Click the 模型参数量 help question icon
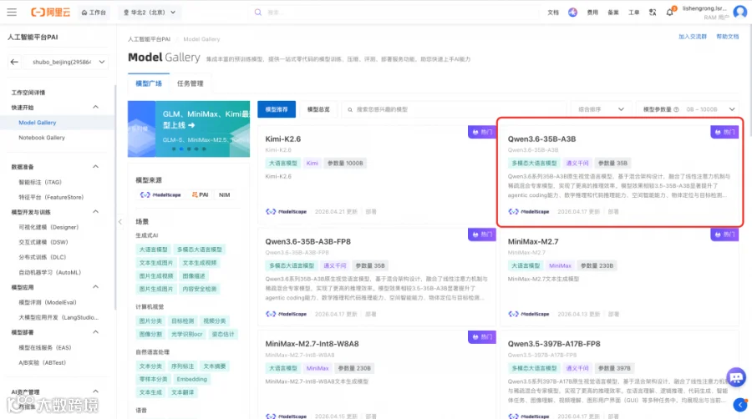 676,109
